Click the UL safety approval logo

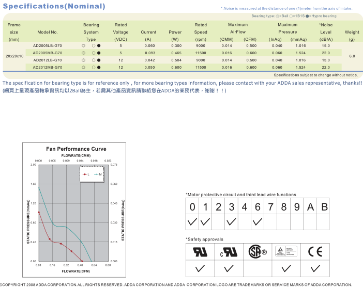200,252
